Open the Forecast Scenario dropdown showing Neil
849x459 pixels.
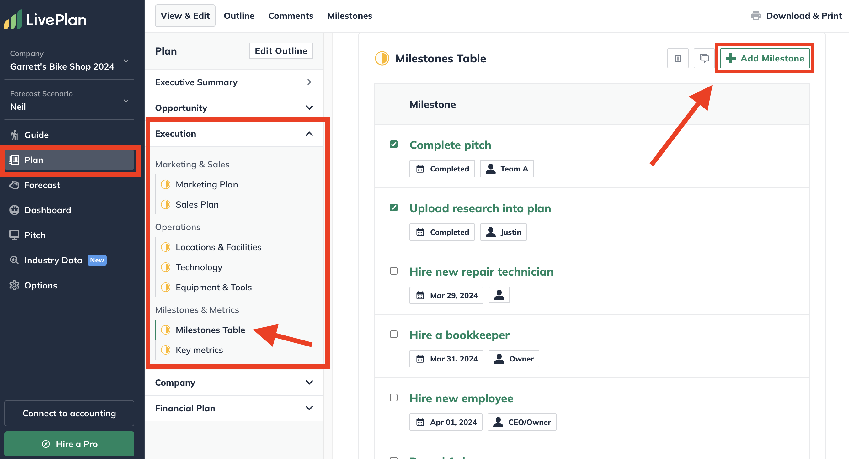tap(69, 100)
